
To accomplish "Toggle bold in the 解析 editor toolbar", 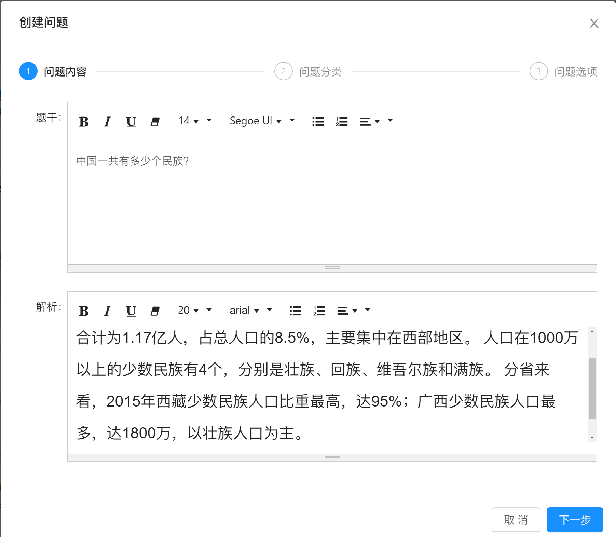I will (x=84, y=311).
